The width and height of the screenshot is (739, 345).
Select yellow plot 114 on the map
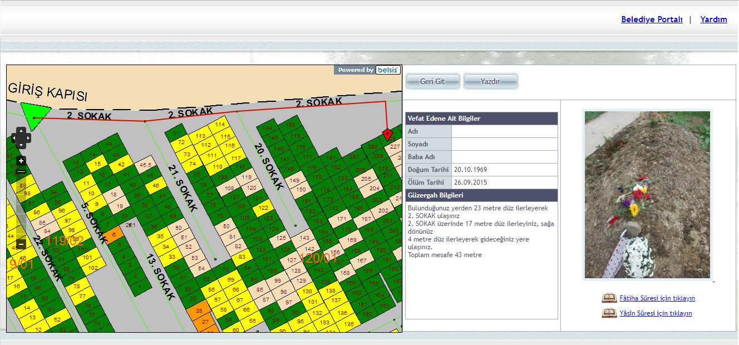[220, 125]
